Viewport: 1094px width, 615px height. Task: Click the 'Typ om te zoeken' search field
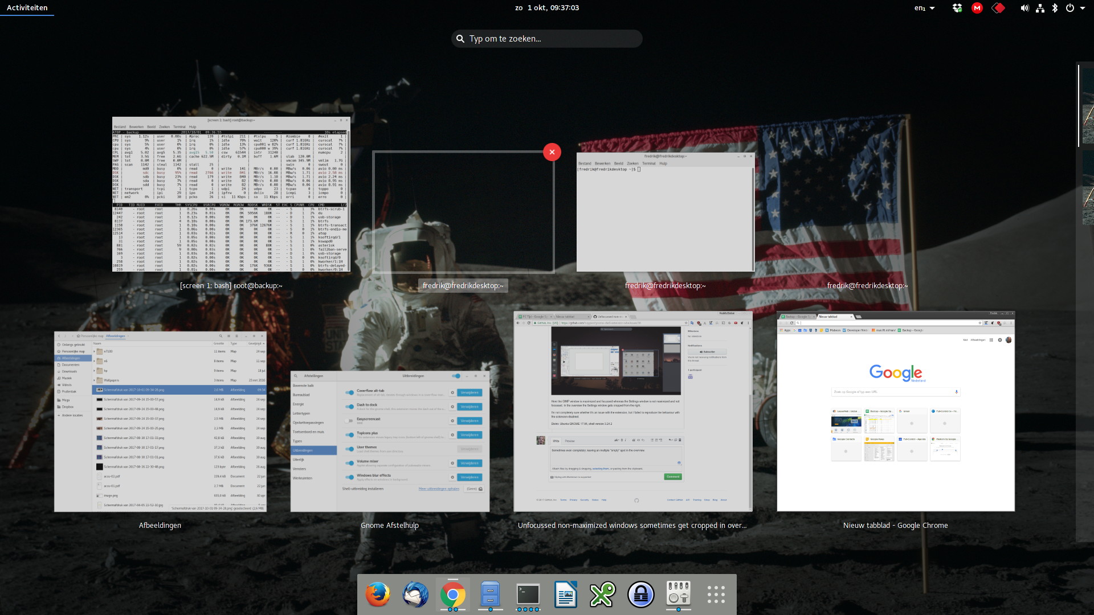pos(547,39)
